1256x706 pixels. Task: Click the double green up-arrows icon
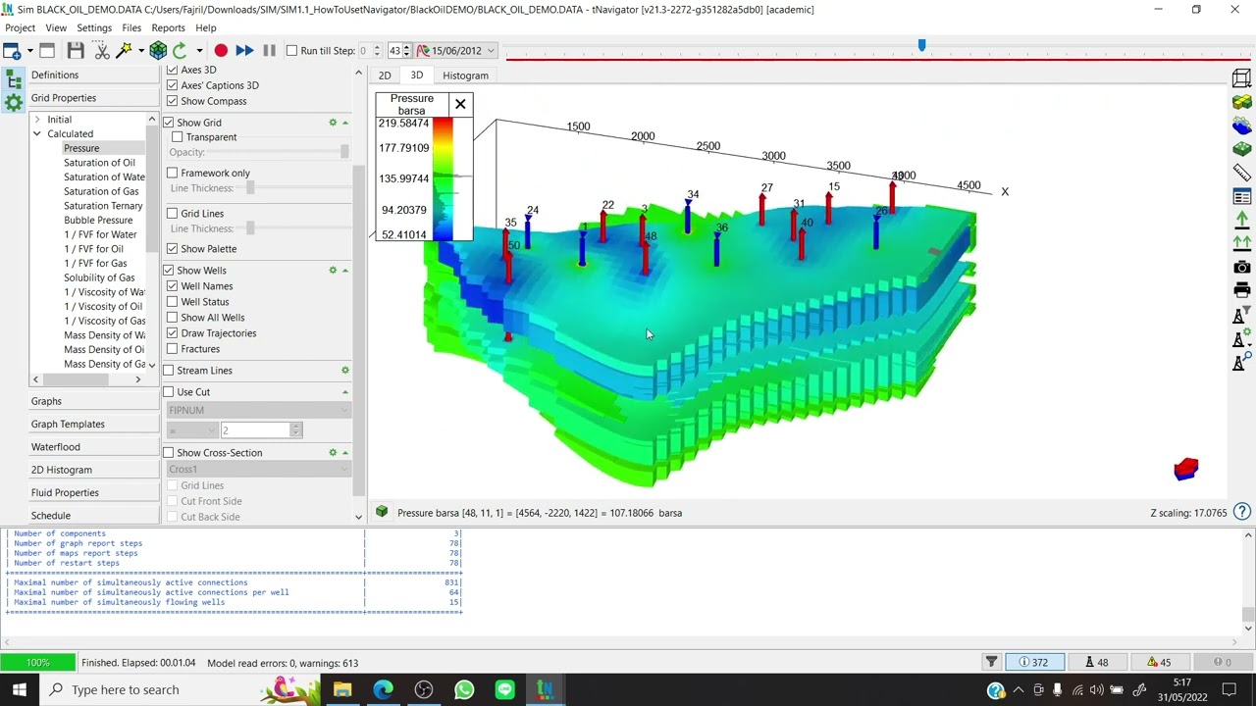coord(1241,242)
